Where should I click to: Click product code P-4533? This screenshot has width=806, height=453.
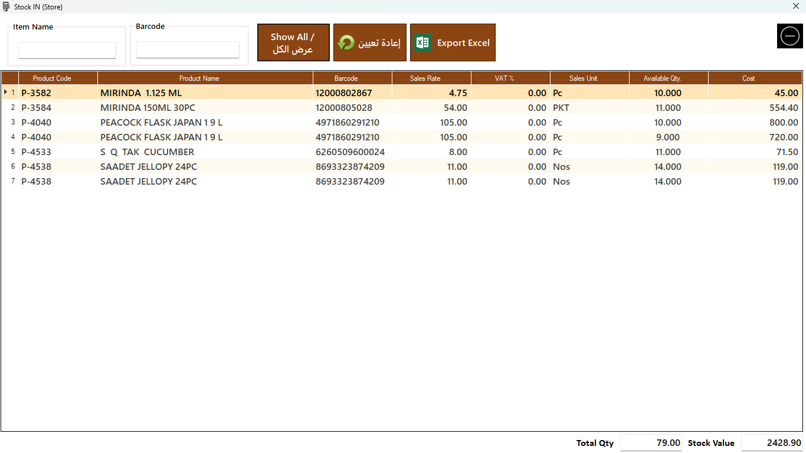pos(36,152)
